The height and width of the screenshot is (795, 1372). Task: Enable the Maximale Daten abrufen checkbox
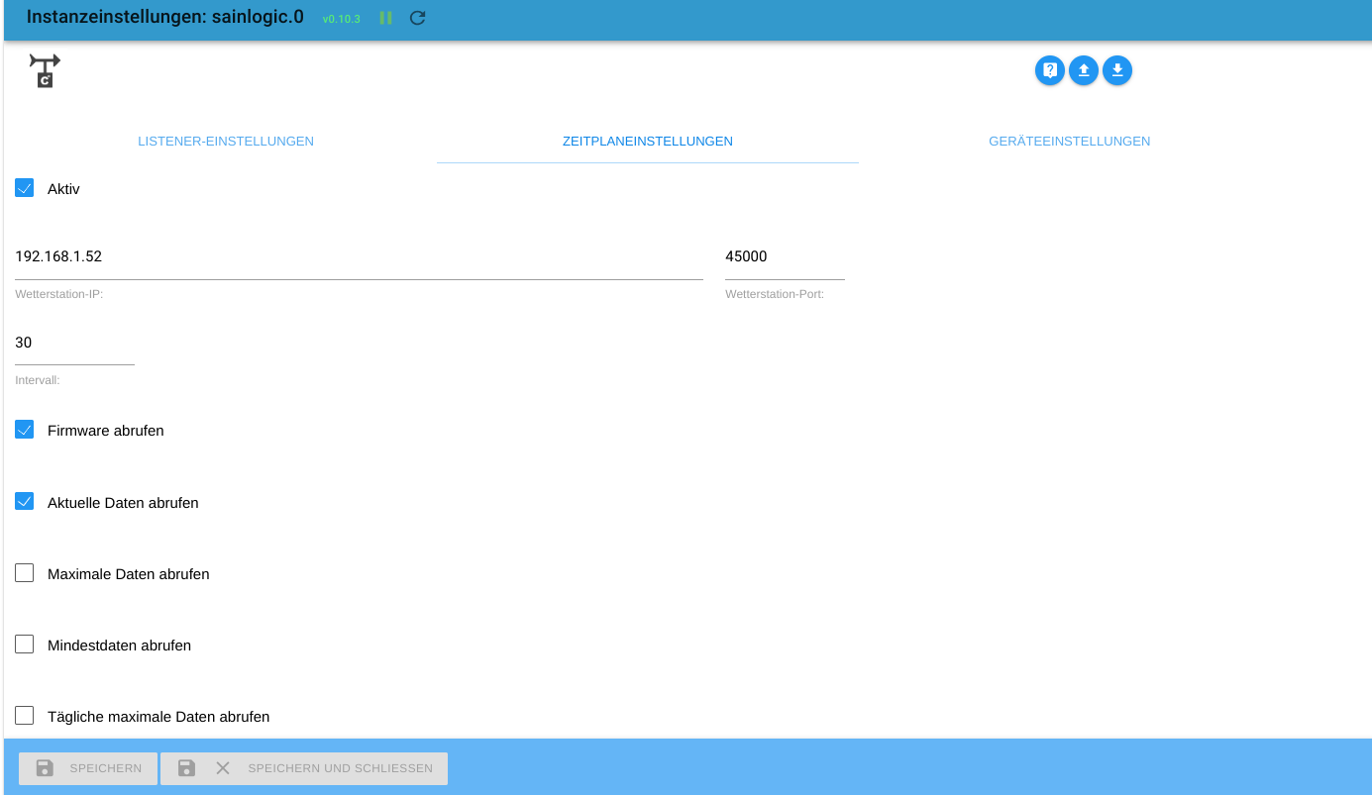pyautogui.click(x=25, y=573)
